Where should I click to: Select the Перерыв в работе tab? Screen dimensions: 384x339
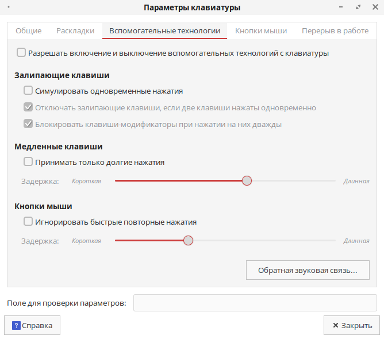(x=335, y=31)
